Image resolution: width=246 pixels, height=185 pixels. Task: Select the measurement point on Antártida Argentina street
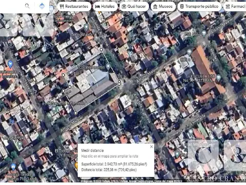click(x=101, y=50)
